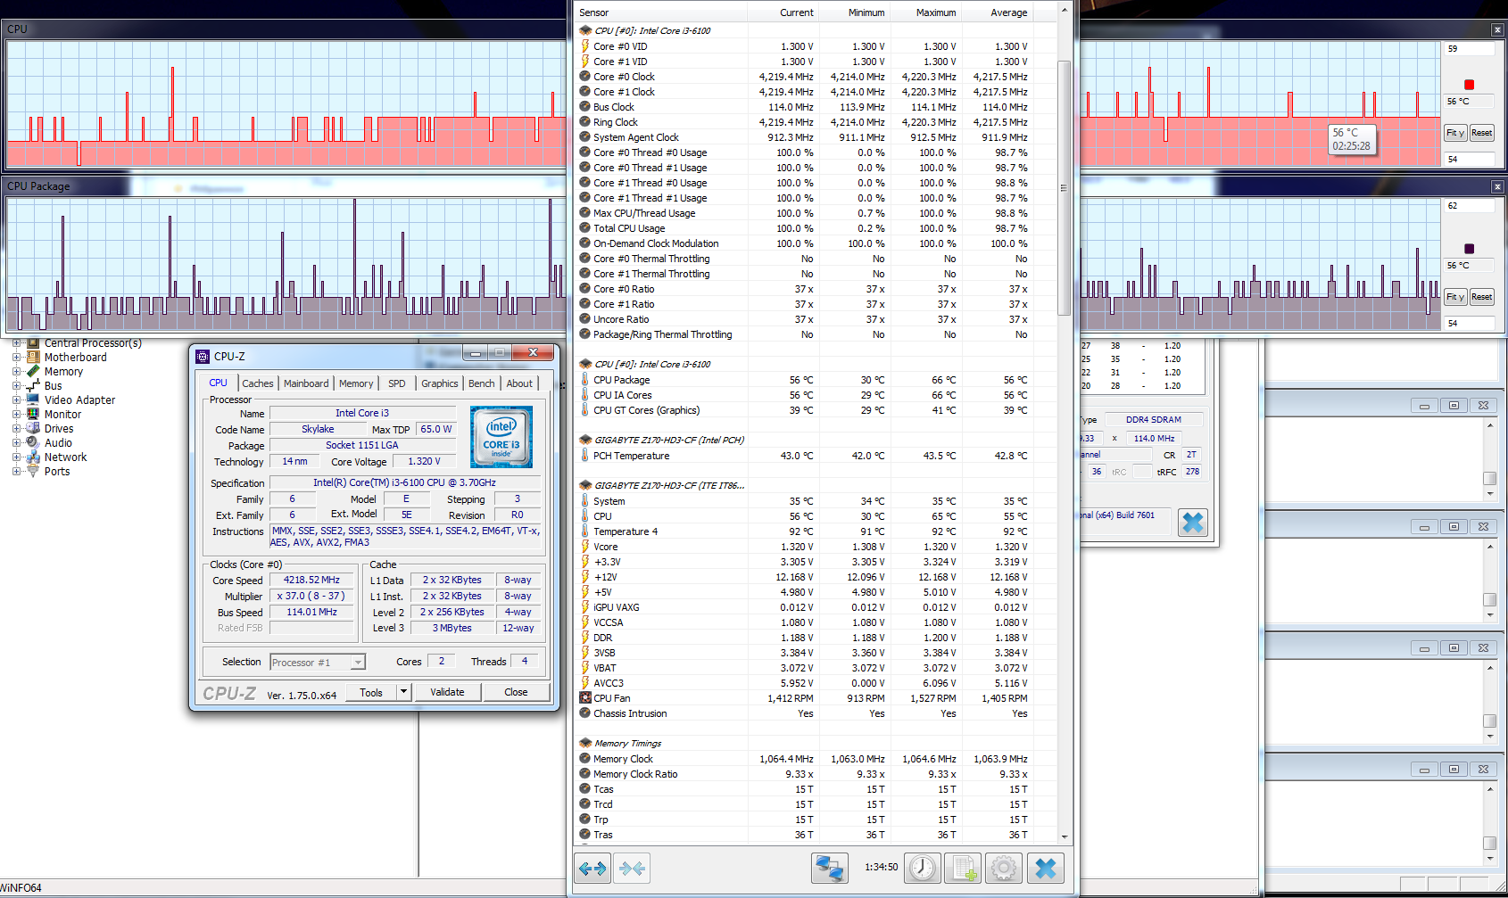This screenshot has width=1508, height=898.
Task: Click the Drives icon in device tree
Action: click(33, 429)
